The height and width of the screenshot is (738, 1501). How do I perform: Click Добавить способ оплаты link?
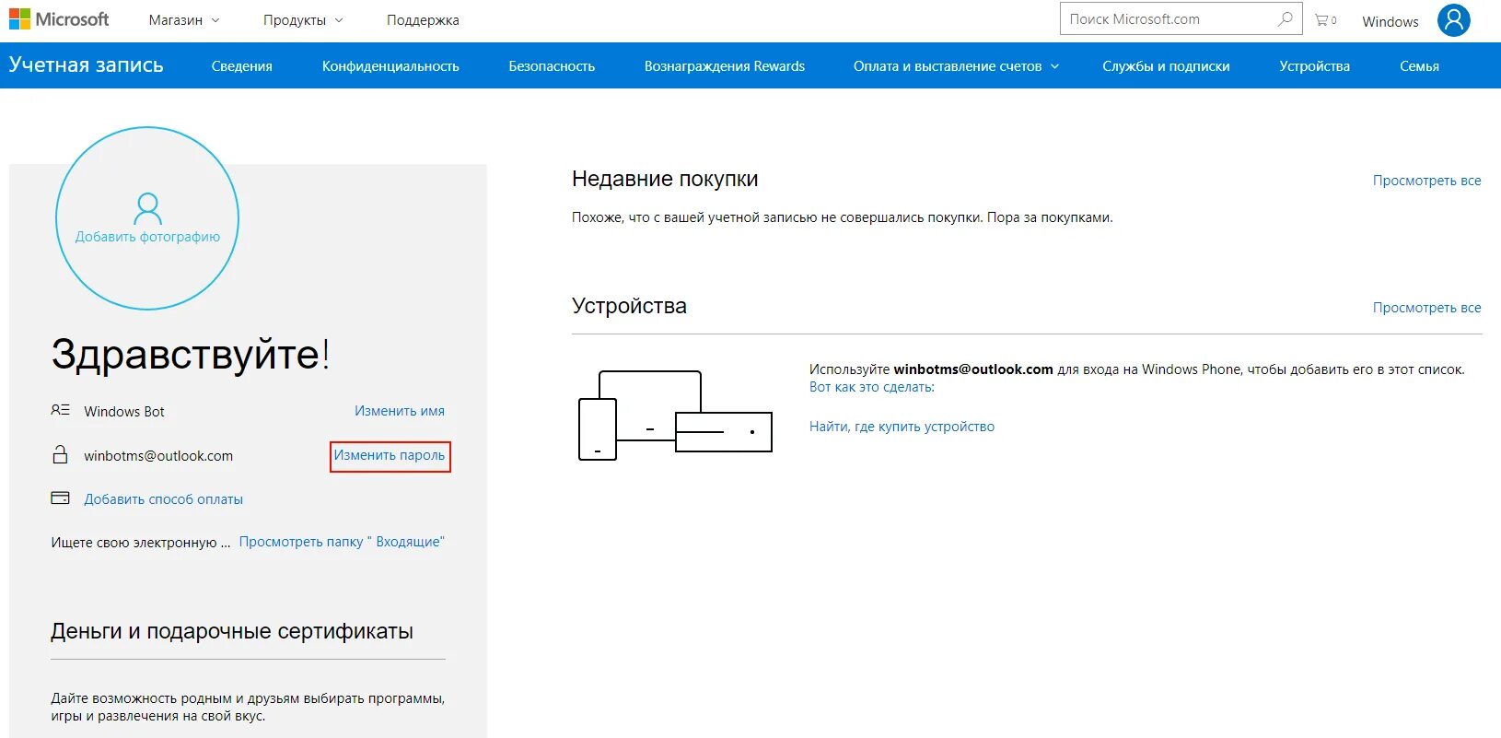tap(163, 499)
